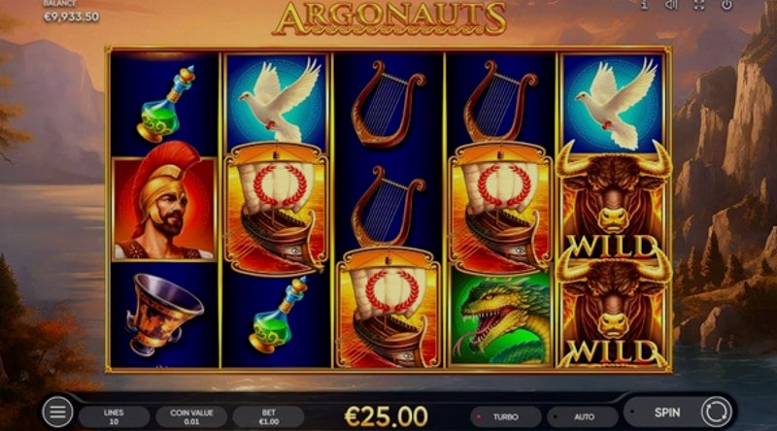Image resolution: width=777 pixels, height=431 pixels.
Task: Mute the game sound speaker icon
Action: pos(671,5)
